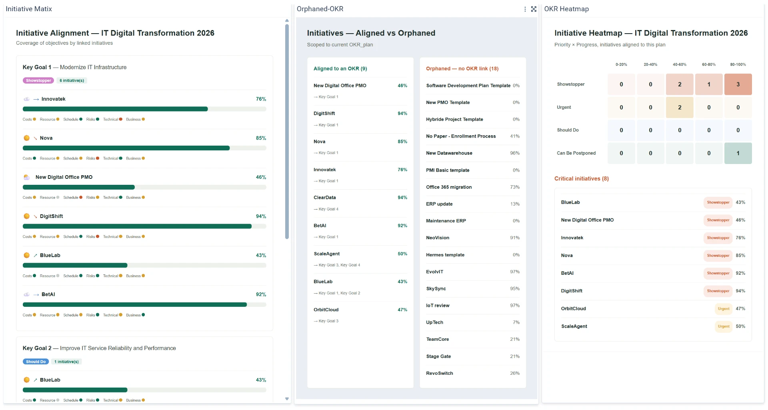Click the BetAI 92% progress bar
The width and height of the screenshot is (768, 410).
coord(144,305)
